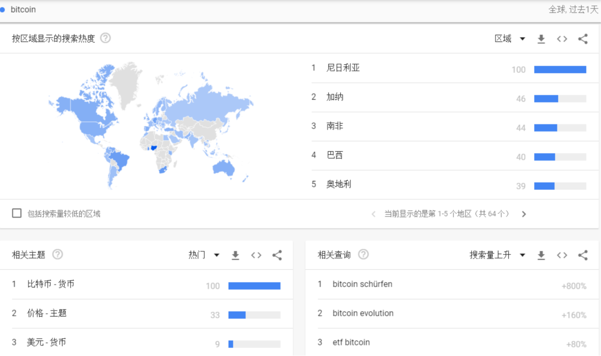Download the interest by region data
This screenshot has height=356, width=601.
[x=541, y=39]
